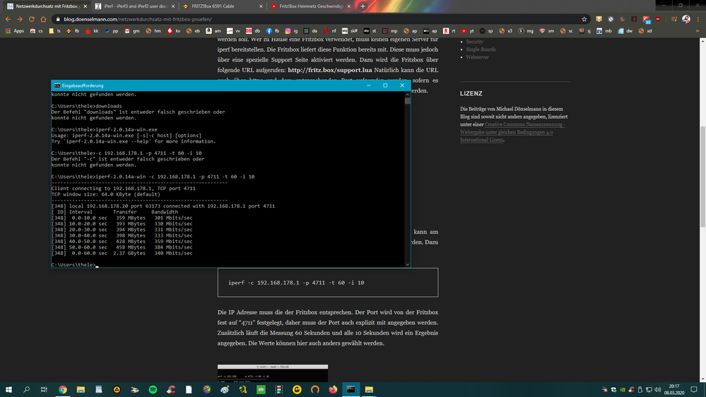Open the 'gm' Gmail bookmark
The width and height of the screenshot is (706, 397).
click(132, 31)
